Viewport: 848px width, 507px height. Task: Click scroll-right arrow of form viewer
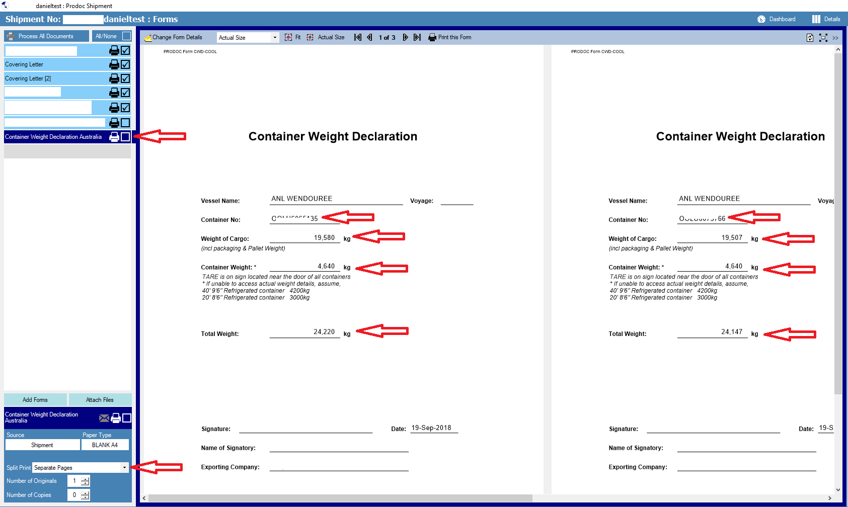click(x=829, y=498)
